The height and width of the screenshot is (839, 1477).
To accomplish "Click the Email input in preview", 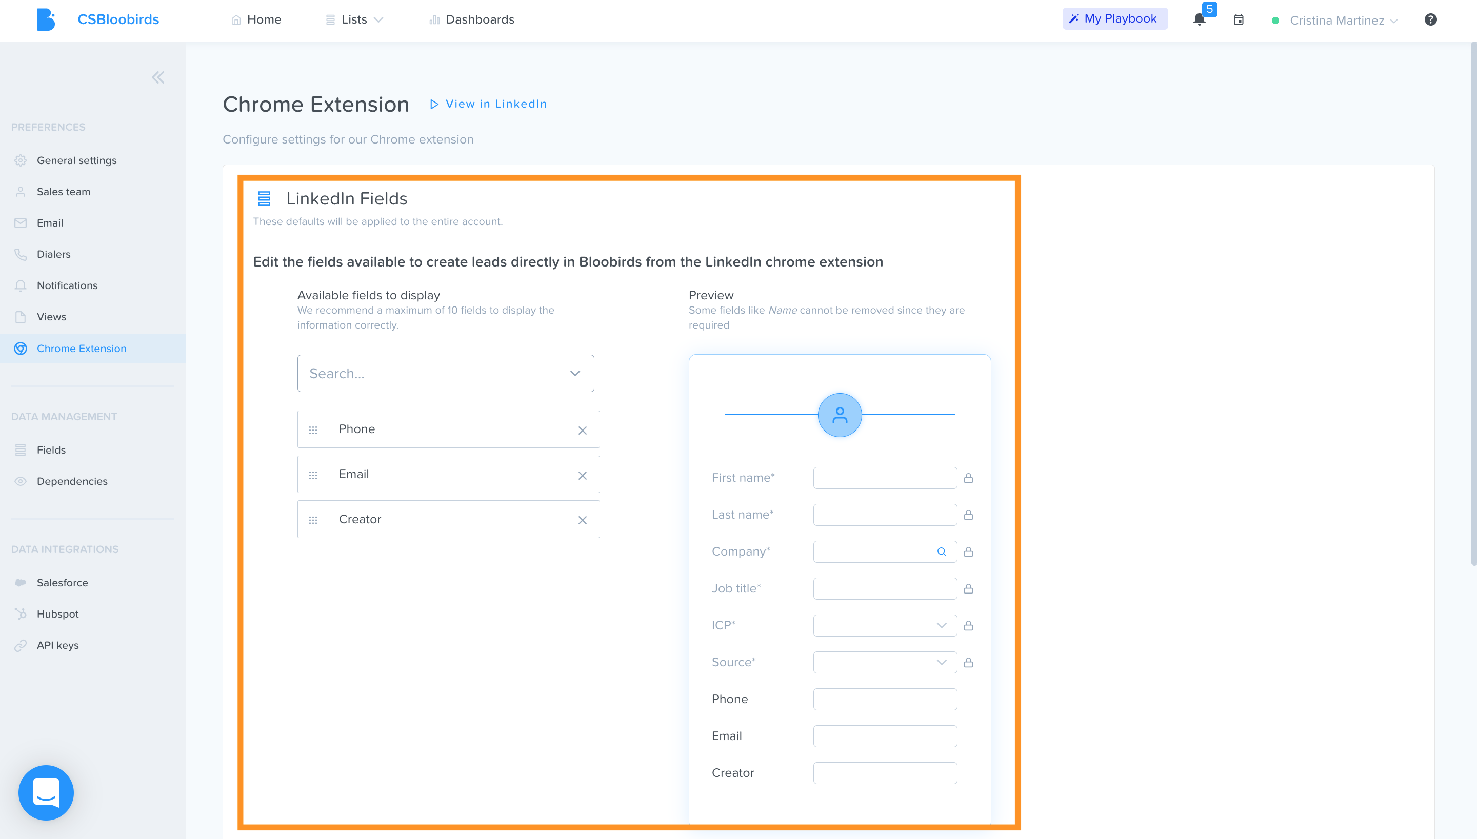I will pos(885,736).
